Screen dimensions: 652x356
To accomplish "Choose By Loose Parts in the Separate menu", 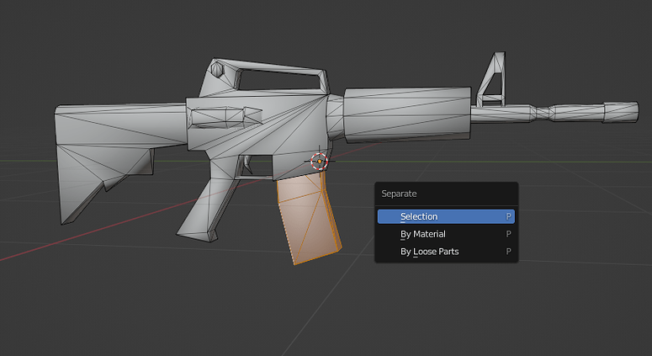I will click(x=446, y=252).
